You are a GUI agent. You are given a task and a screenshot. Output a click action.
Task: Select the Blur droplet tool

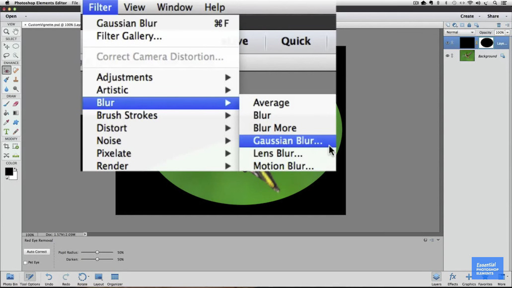[x=6, y=89]
